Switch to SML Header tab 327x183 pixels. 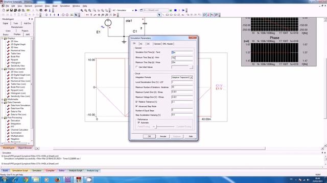(x=168, y=44)
